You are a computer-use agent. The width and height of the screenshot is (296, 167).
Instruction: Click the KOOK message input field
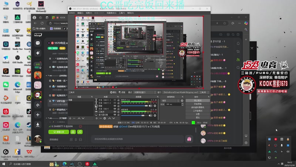coord(137,139)
